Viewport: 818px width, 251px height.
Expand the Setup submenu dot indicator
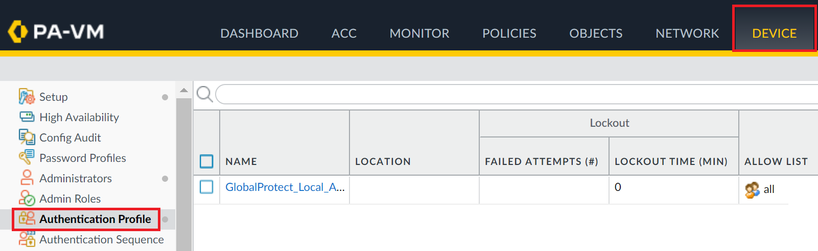[x=165, y=97]
